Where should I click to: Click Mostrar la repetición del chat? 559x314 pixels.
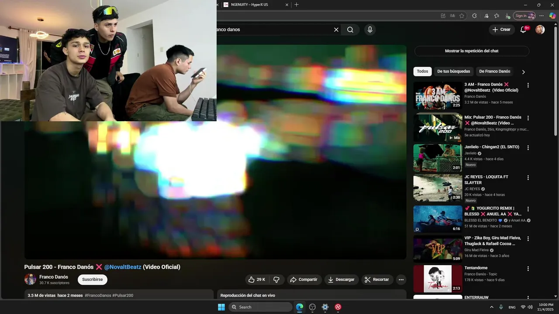[472, 51]
